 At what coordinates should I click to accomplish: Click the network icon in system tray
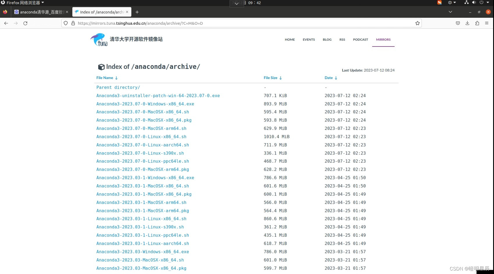466,3
